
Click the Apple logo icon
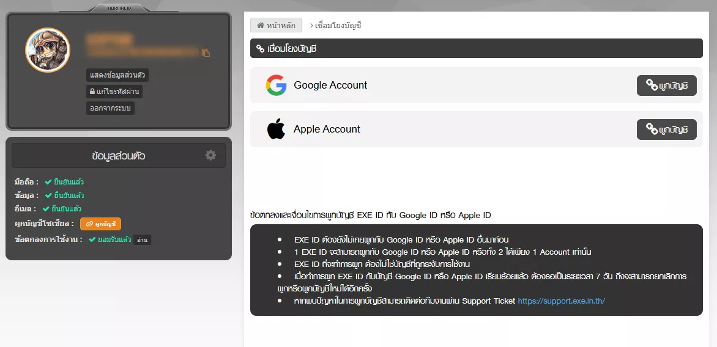(276, 130)
